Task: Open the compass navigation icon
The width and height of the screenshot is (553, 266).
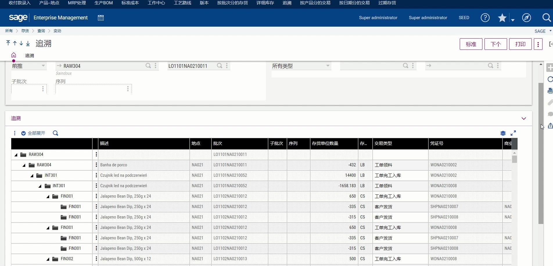Action: click(x=527, y=18)
